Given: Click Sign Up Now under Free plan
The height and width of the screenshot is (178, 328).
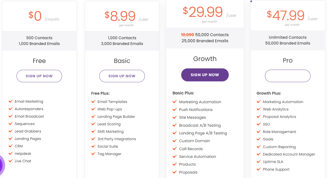Looking at the screenshot, I should tap(39, 76).
